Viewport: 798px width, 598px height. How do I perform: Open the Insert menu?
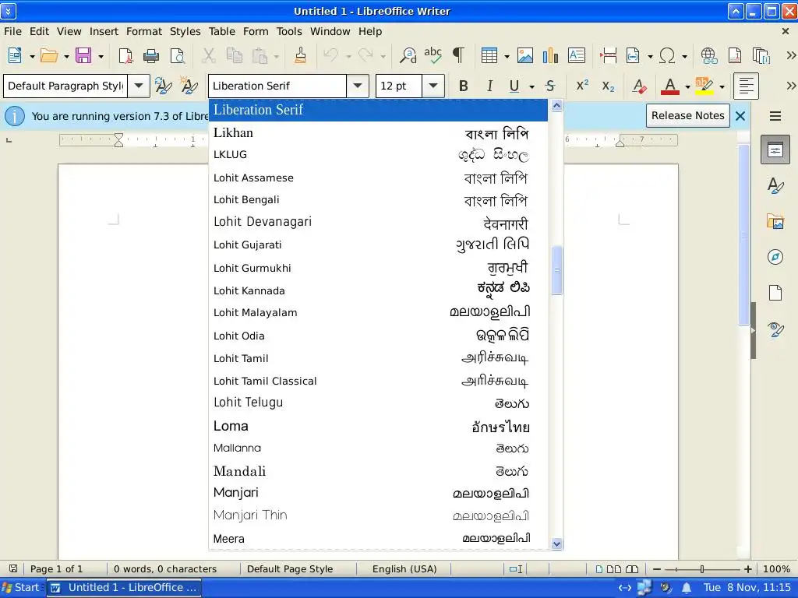tap(104, 31)
